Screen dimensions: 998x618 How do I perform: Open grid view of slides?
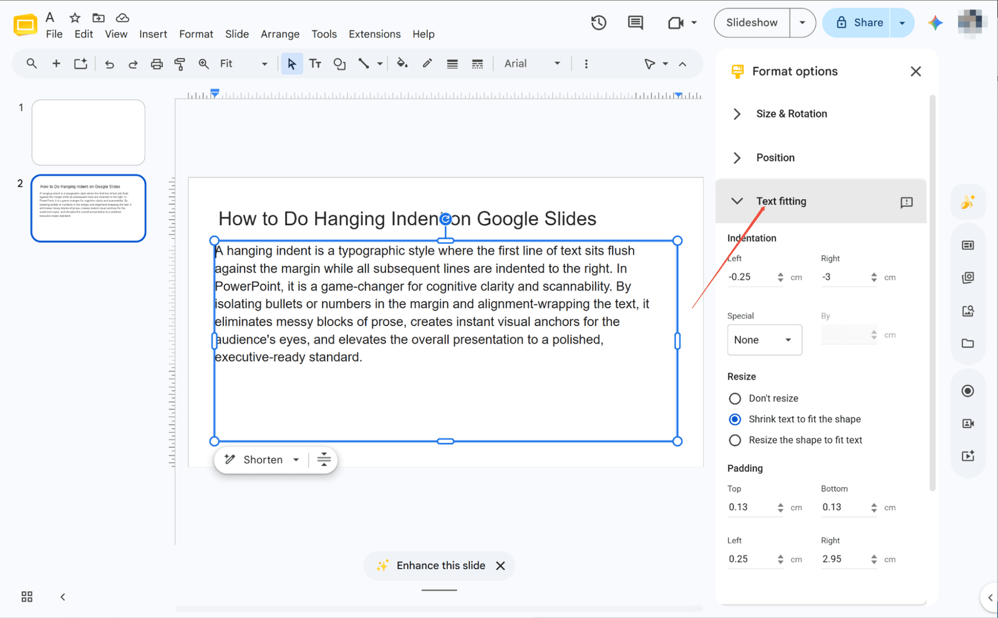[27, 597]
